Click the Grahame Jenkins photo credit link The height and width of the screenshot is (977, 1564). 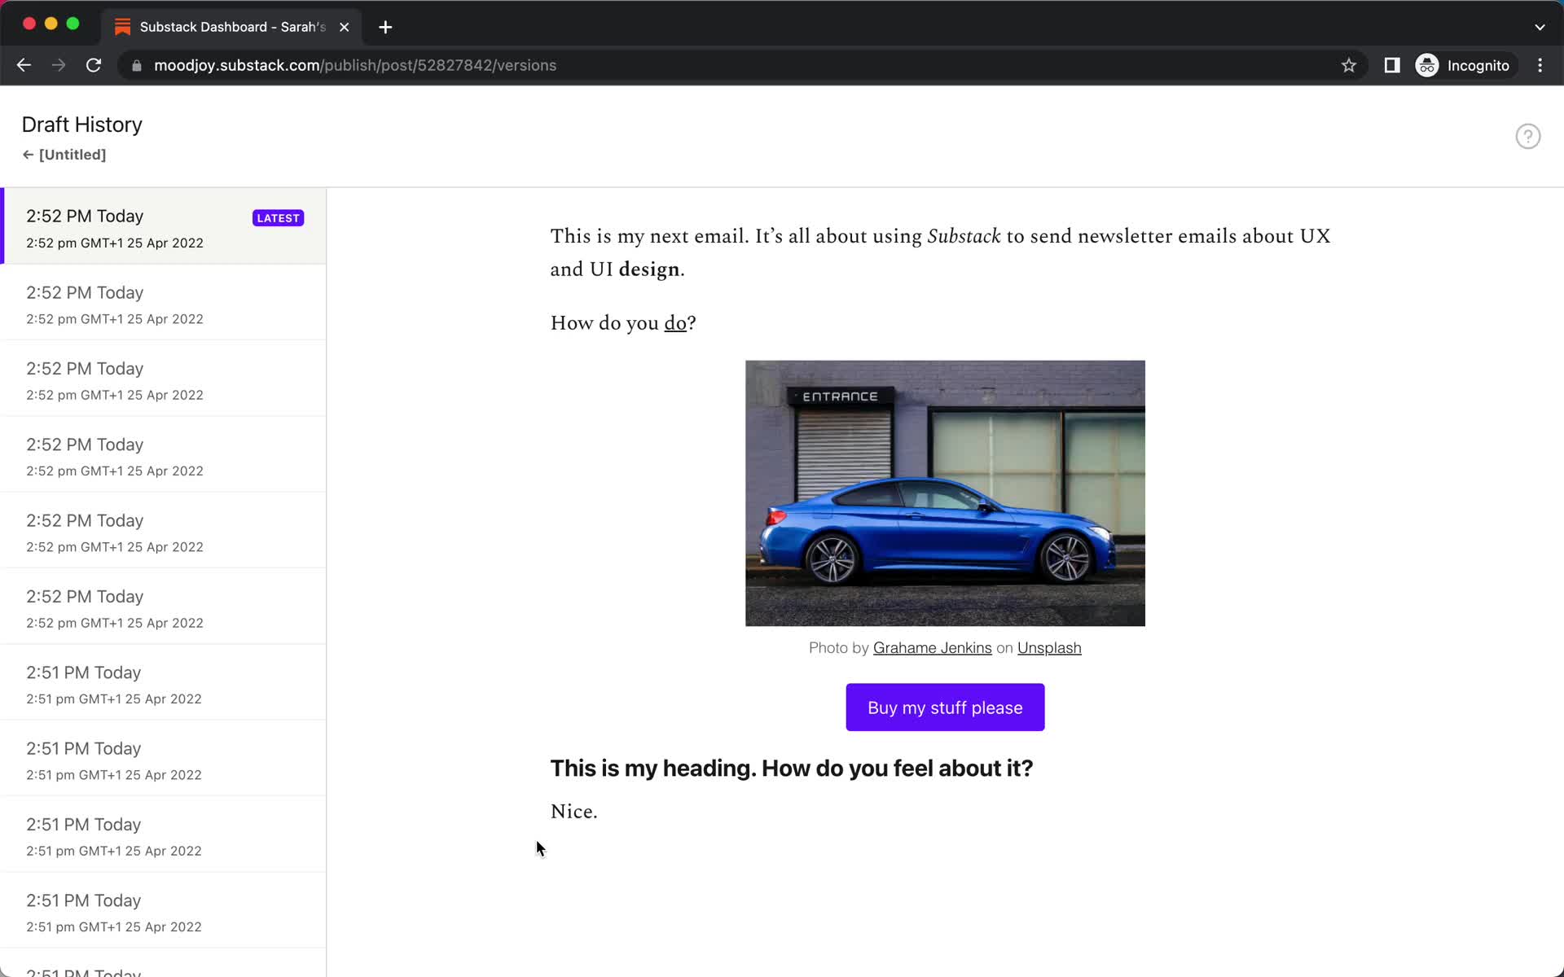pos(933,647)
